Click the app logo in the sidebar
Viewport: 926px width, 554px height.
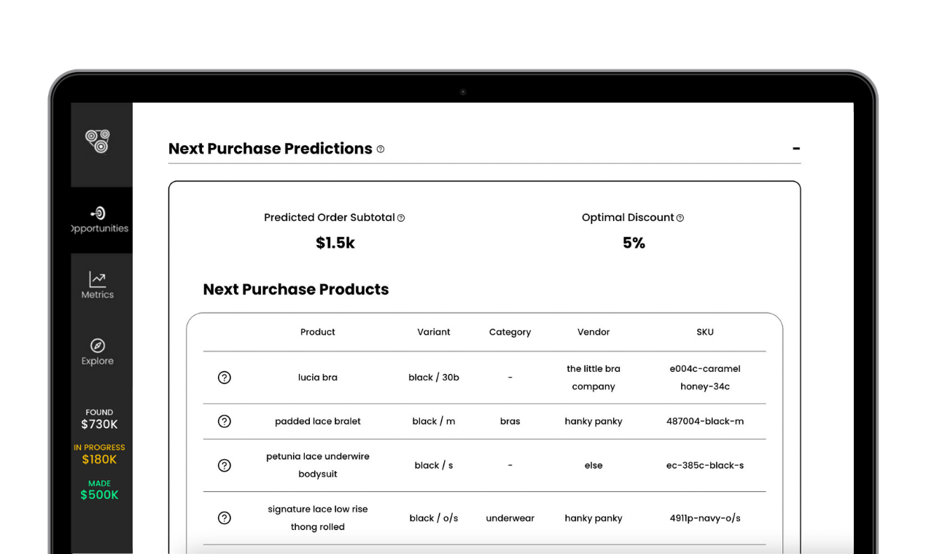click(x=98, y=141)
